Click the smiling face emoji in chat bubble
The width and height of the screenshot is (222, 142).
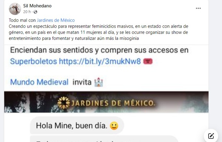pos(114,126)
